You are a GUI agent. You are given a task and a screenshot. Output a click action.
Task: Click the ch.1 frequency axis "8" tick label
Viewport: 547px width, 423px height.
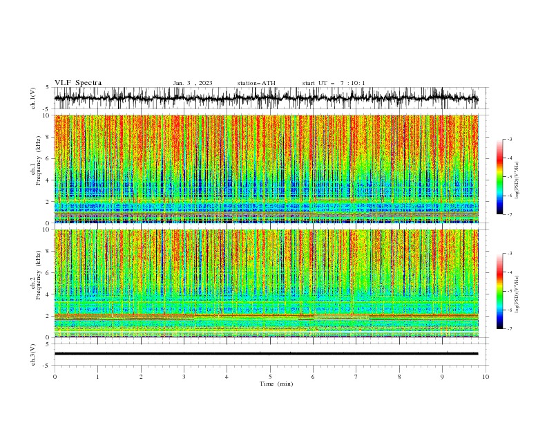pyautogui.click(x=49, y=137)
